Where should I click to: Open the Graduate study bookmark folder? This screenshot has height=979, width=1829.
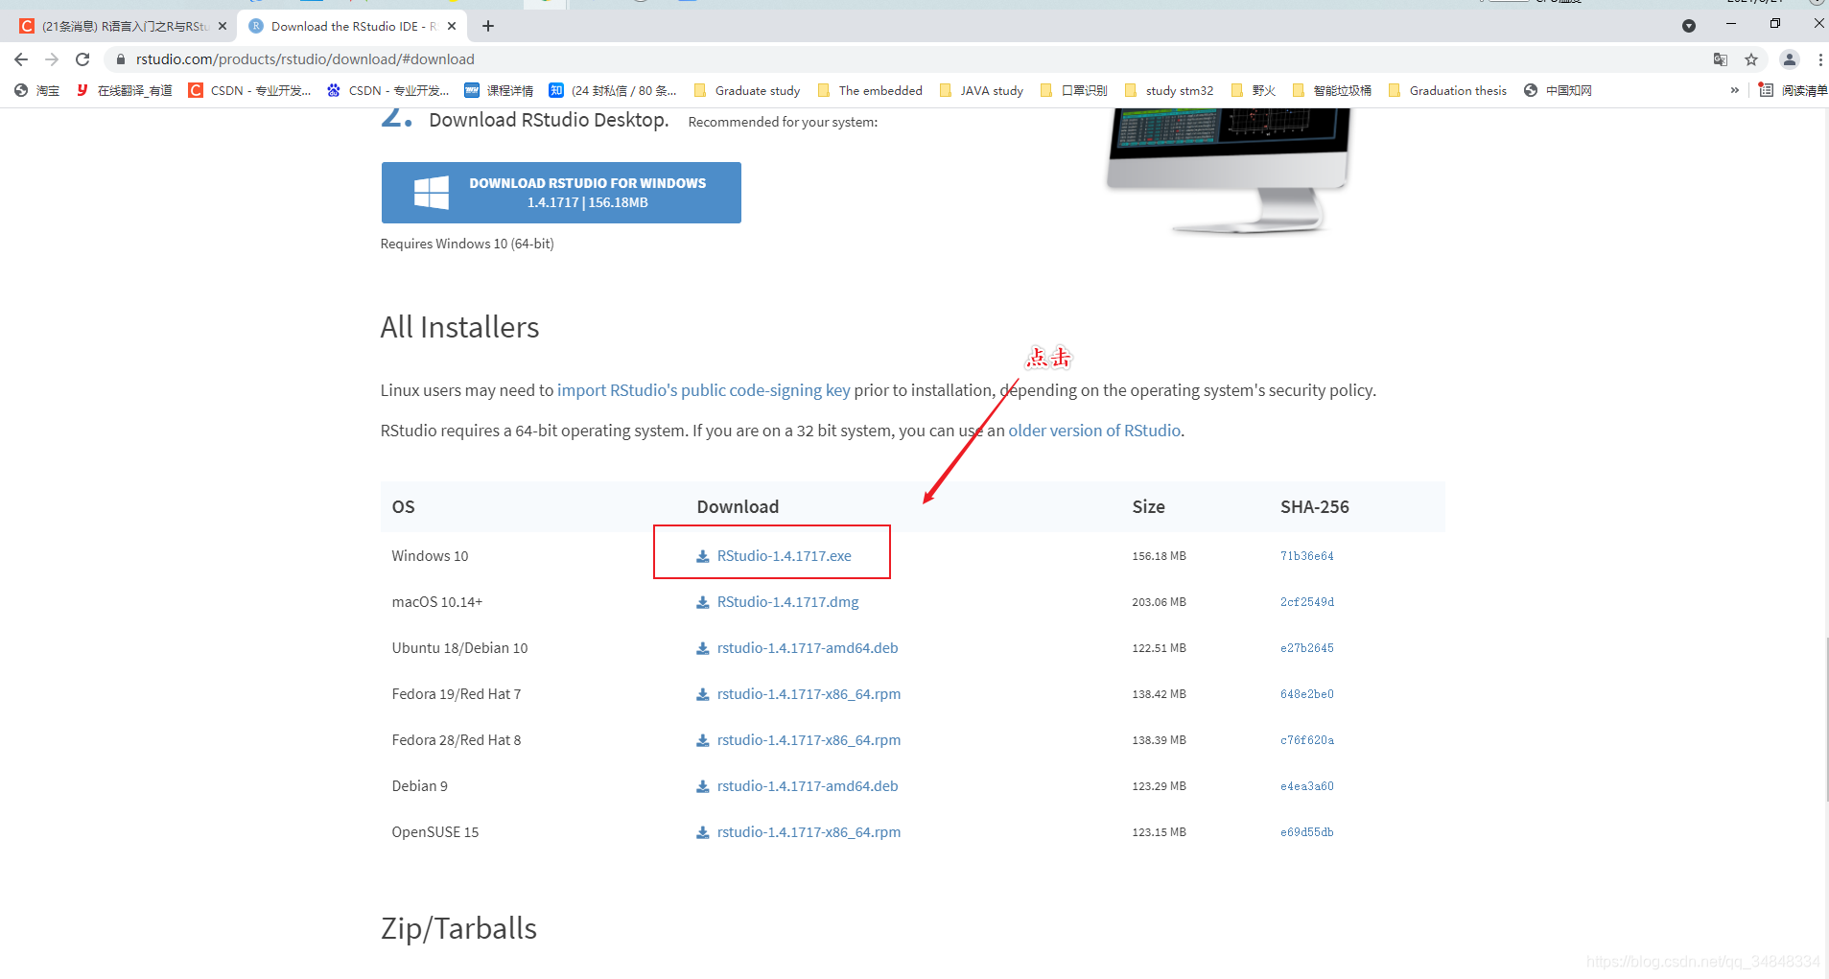click(x=746, y=90)
